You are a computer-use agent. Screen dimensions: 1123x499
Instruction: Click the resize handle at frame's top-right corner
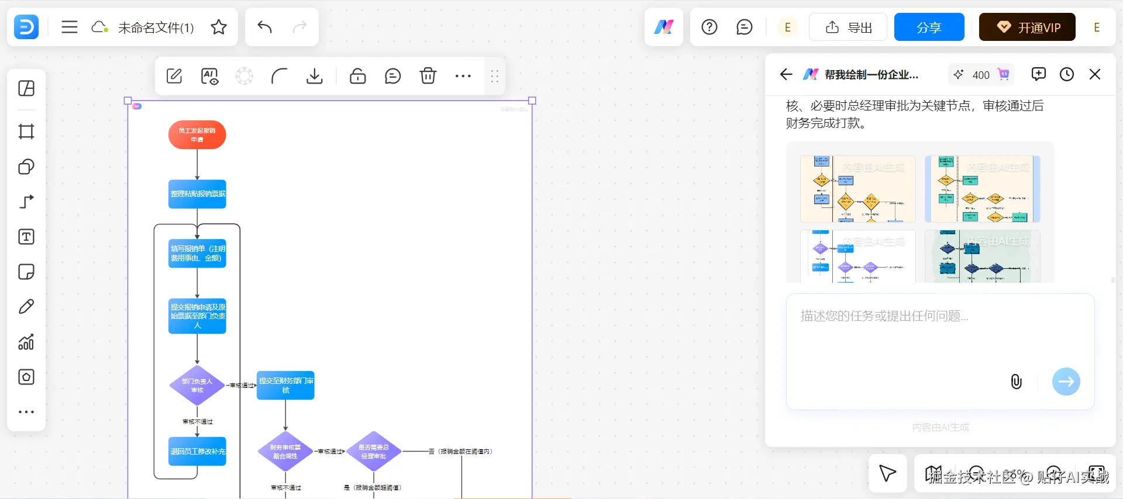(532, 101)
